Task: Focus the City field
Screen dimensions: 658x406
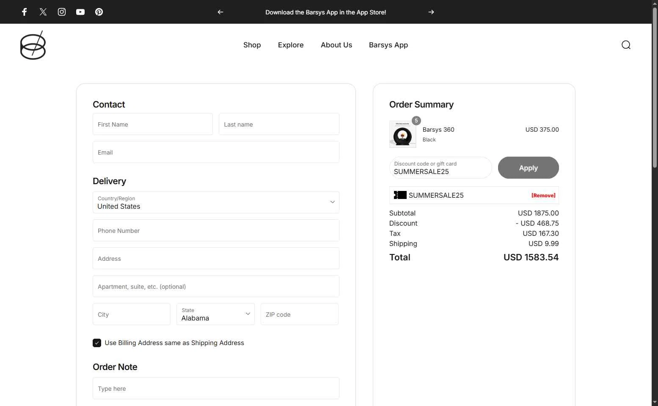Action: [132, 314]
